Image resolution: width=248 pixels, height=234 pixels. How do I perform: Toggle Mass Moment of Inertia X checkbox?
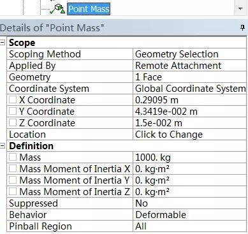(x=13, y=168)
